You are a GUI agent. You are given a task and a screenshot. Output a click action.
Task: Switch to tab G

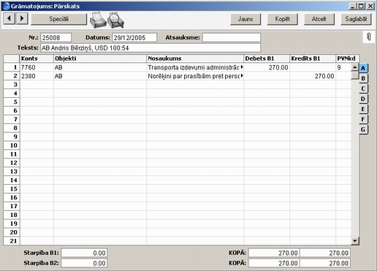pyautogui.click(x=363, y=129)
